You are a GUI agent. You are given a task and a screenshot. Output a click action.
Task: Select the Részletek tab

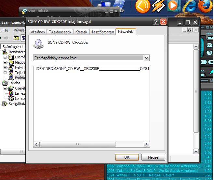pos(126,31)
